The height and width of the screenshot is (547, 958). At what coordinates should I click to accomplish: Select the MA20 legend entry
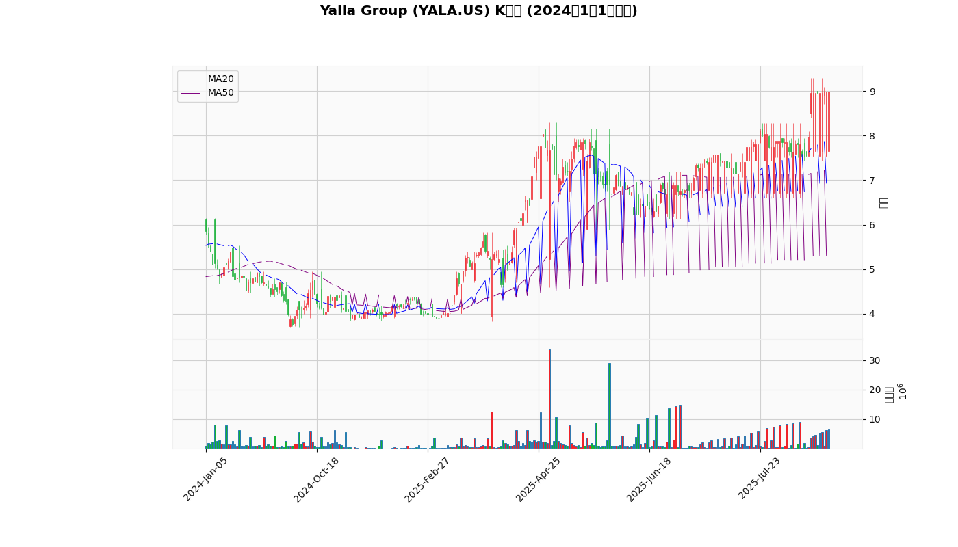tap(208, 79)
